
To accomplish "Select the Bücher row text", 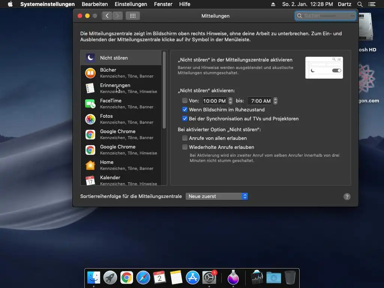I will coord(127,73).
